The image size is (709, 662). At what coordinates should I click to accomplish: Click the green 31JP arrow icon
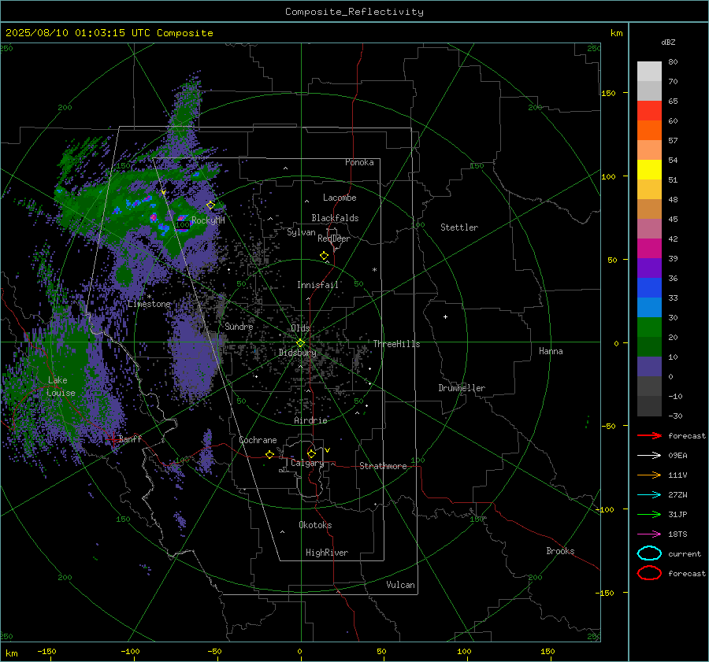tap(649, 514)
